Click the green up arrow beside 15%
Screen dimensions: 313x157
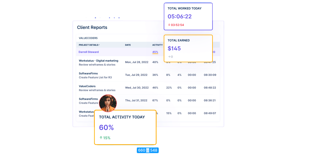(x=101, y=138)
